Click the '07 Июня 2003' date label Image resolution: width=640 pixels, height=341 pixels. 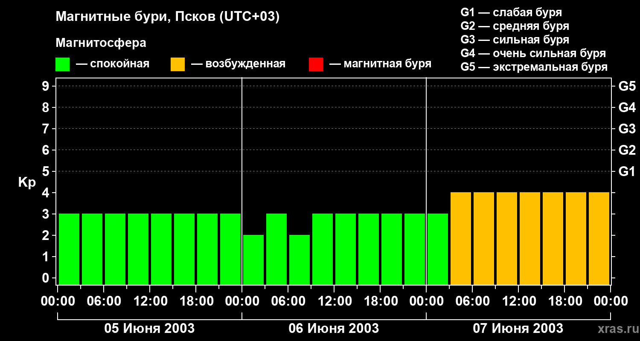pos(518,329)
